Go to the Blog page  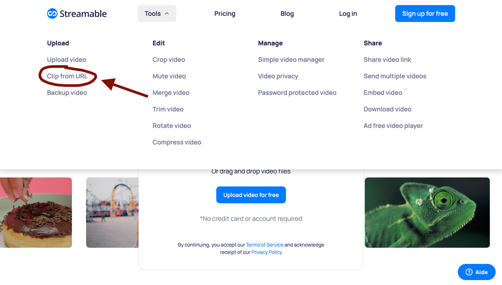(x=287, y=14)
